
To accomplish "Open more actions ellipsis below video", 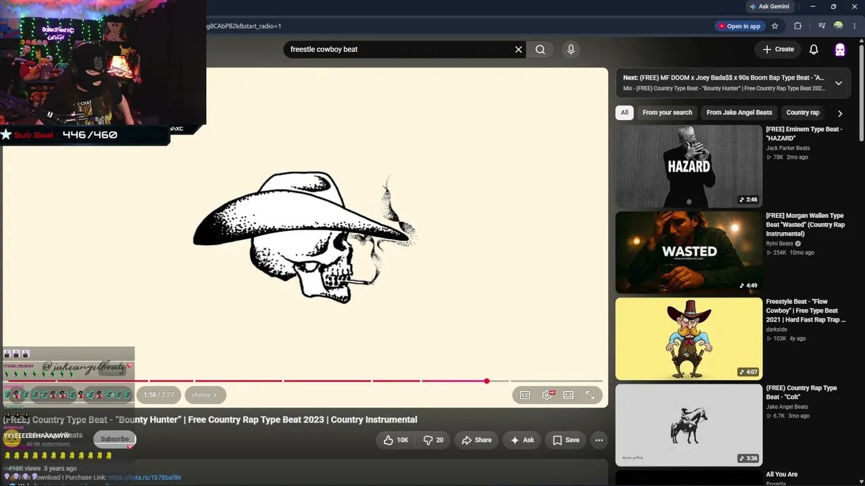I will pyautogui.click(x=599, y=440).
